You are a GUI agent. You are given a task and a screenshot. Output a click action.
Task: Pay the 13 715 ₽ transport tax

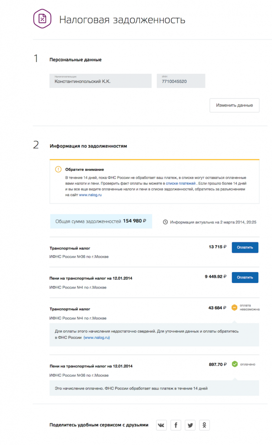pos(245,247)
